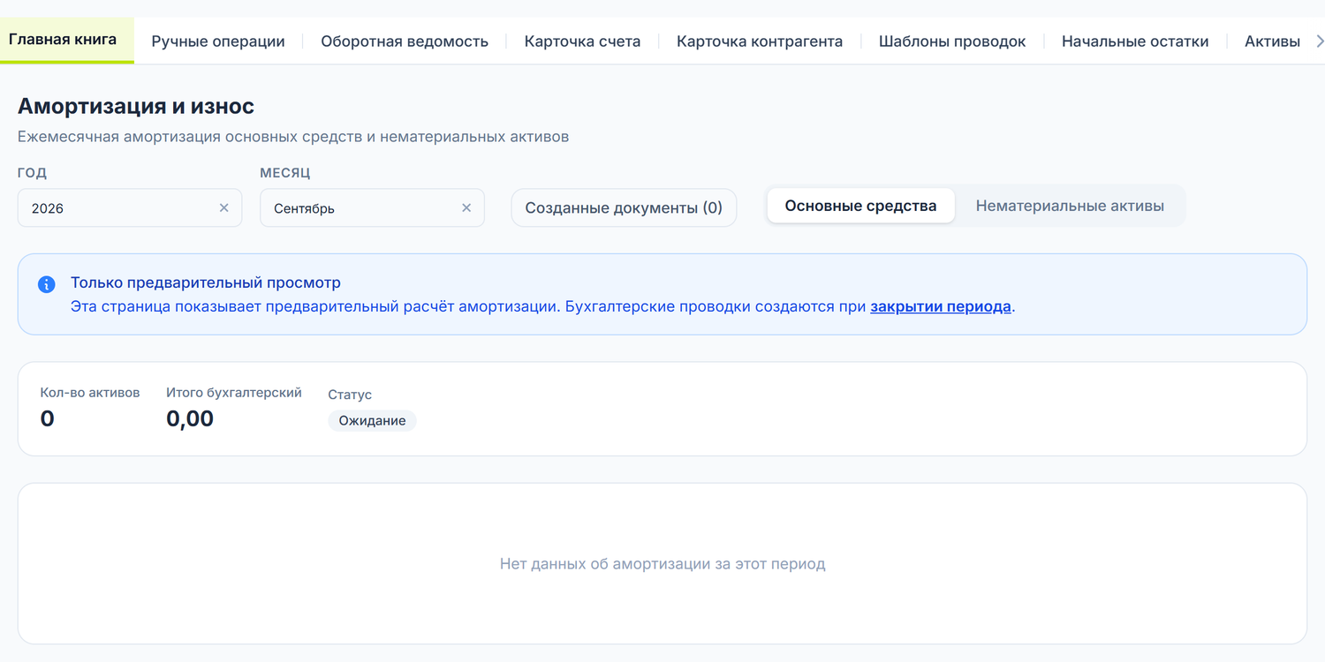
Task: Select the Оборотная ведомость tab
Action: pos(405,41)
